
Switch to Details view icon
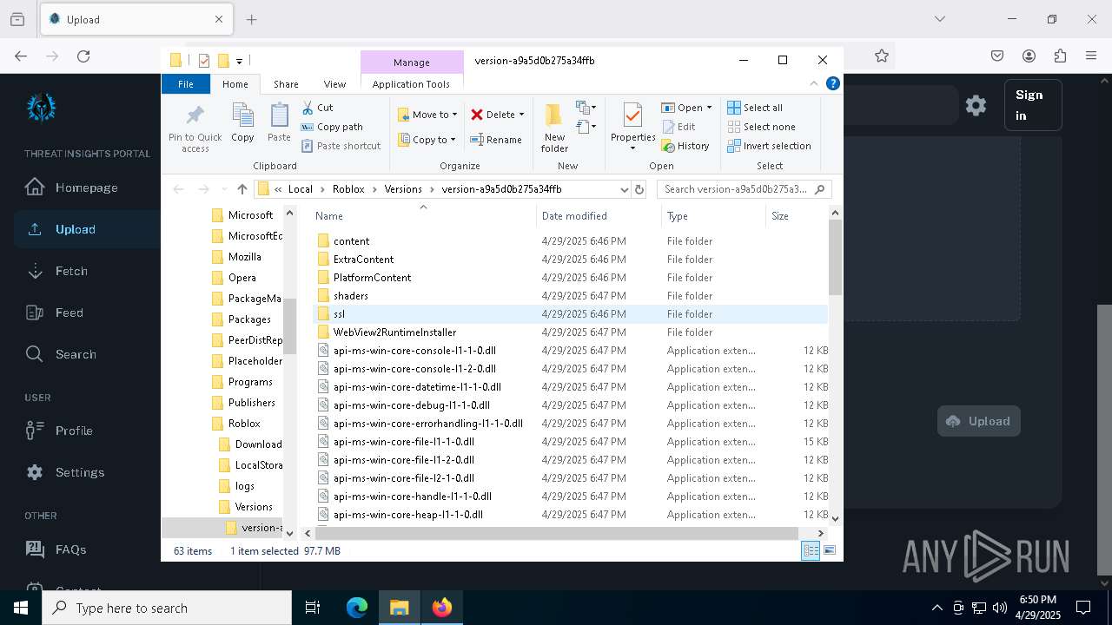811,550
